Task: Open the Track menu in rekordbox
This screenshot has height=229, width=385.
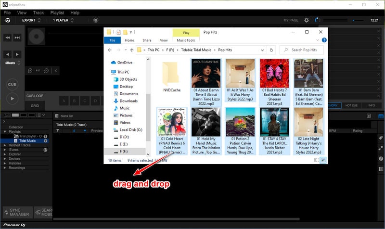Action: (38, 13)
